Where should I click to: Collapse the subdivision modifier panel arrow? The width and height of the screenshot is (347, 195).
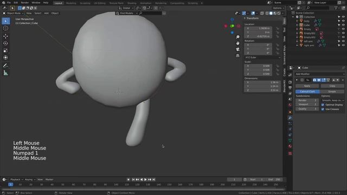297,80
